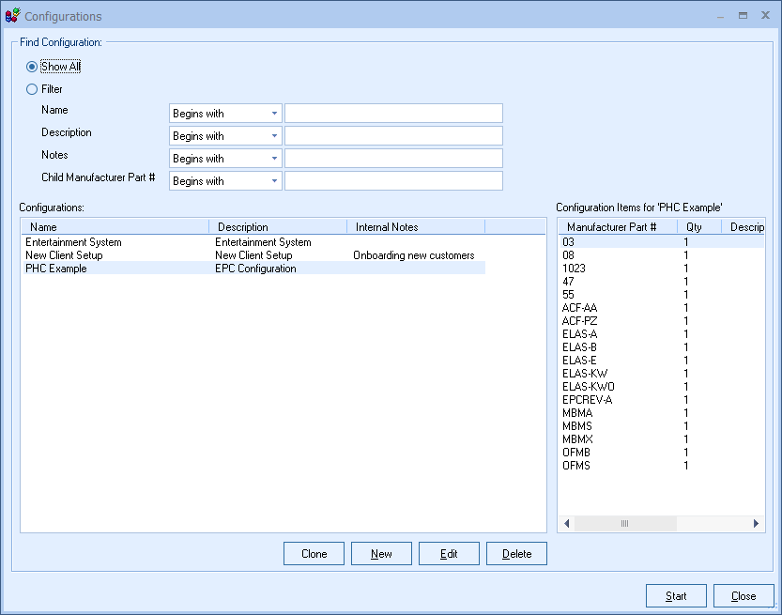The image size is (782, 615).
Task: Select the New Client Setup configuration
Action: (x=64, y=255)
